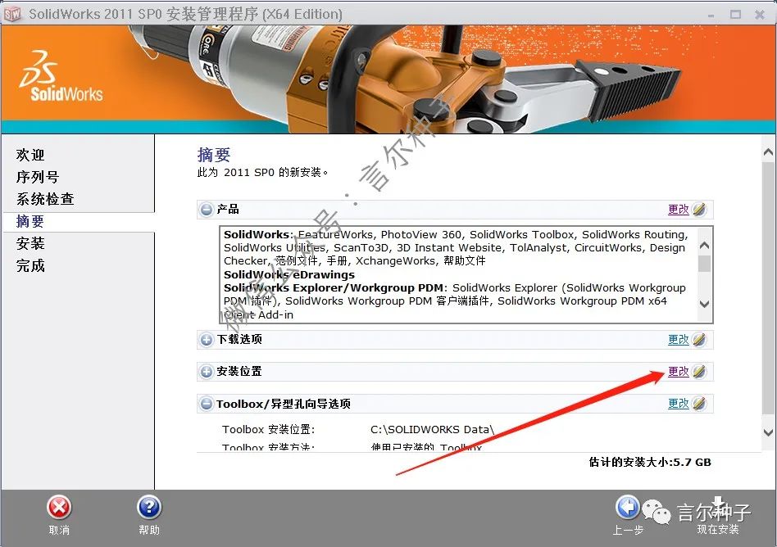
Task: Minimize the installer window
Action: point(711,16)
